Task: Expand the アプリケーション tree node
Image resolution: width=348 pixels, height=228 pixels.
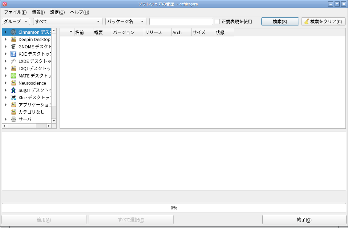Action: (x=6, y=105)
